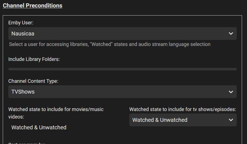247x144 pixels.
Task: Click the user selection help text
Action: [110, 44]
